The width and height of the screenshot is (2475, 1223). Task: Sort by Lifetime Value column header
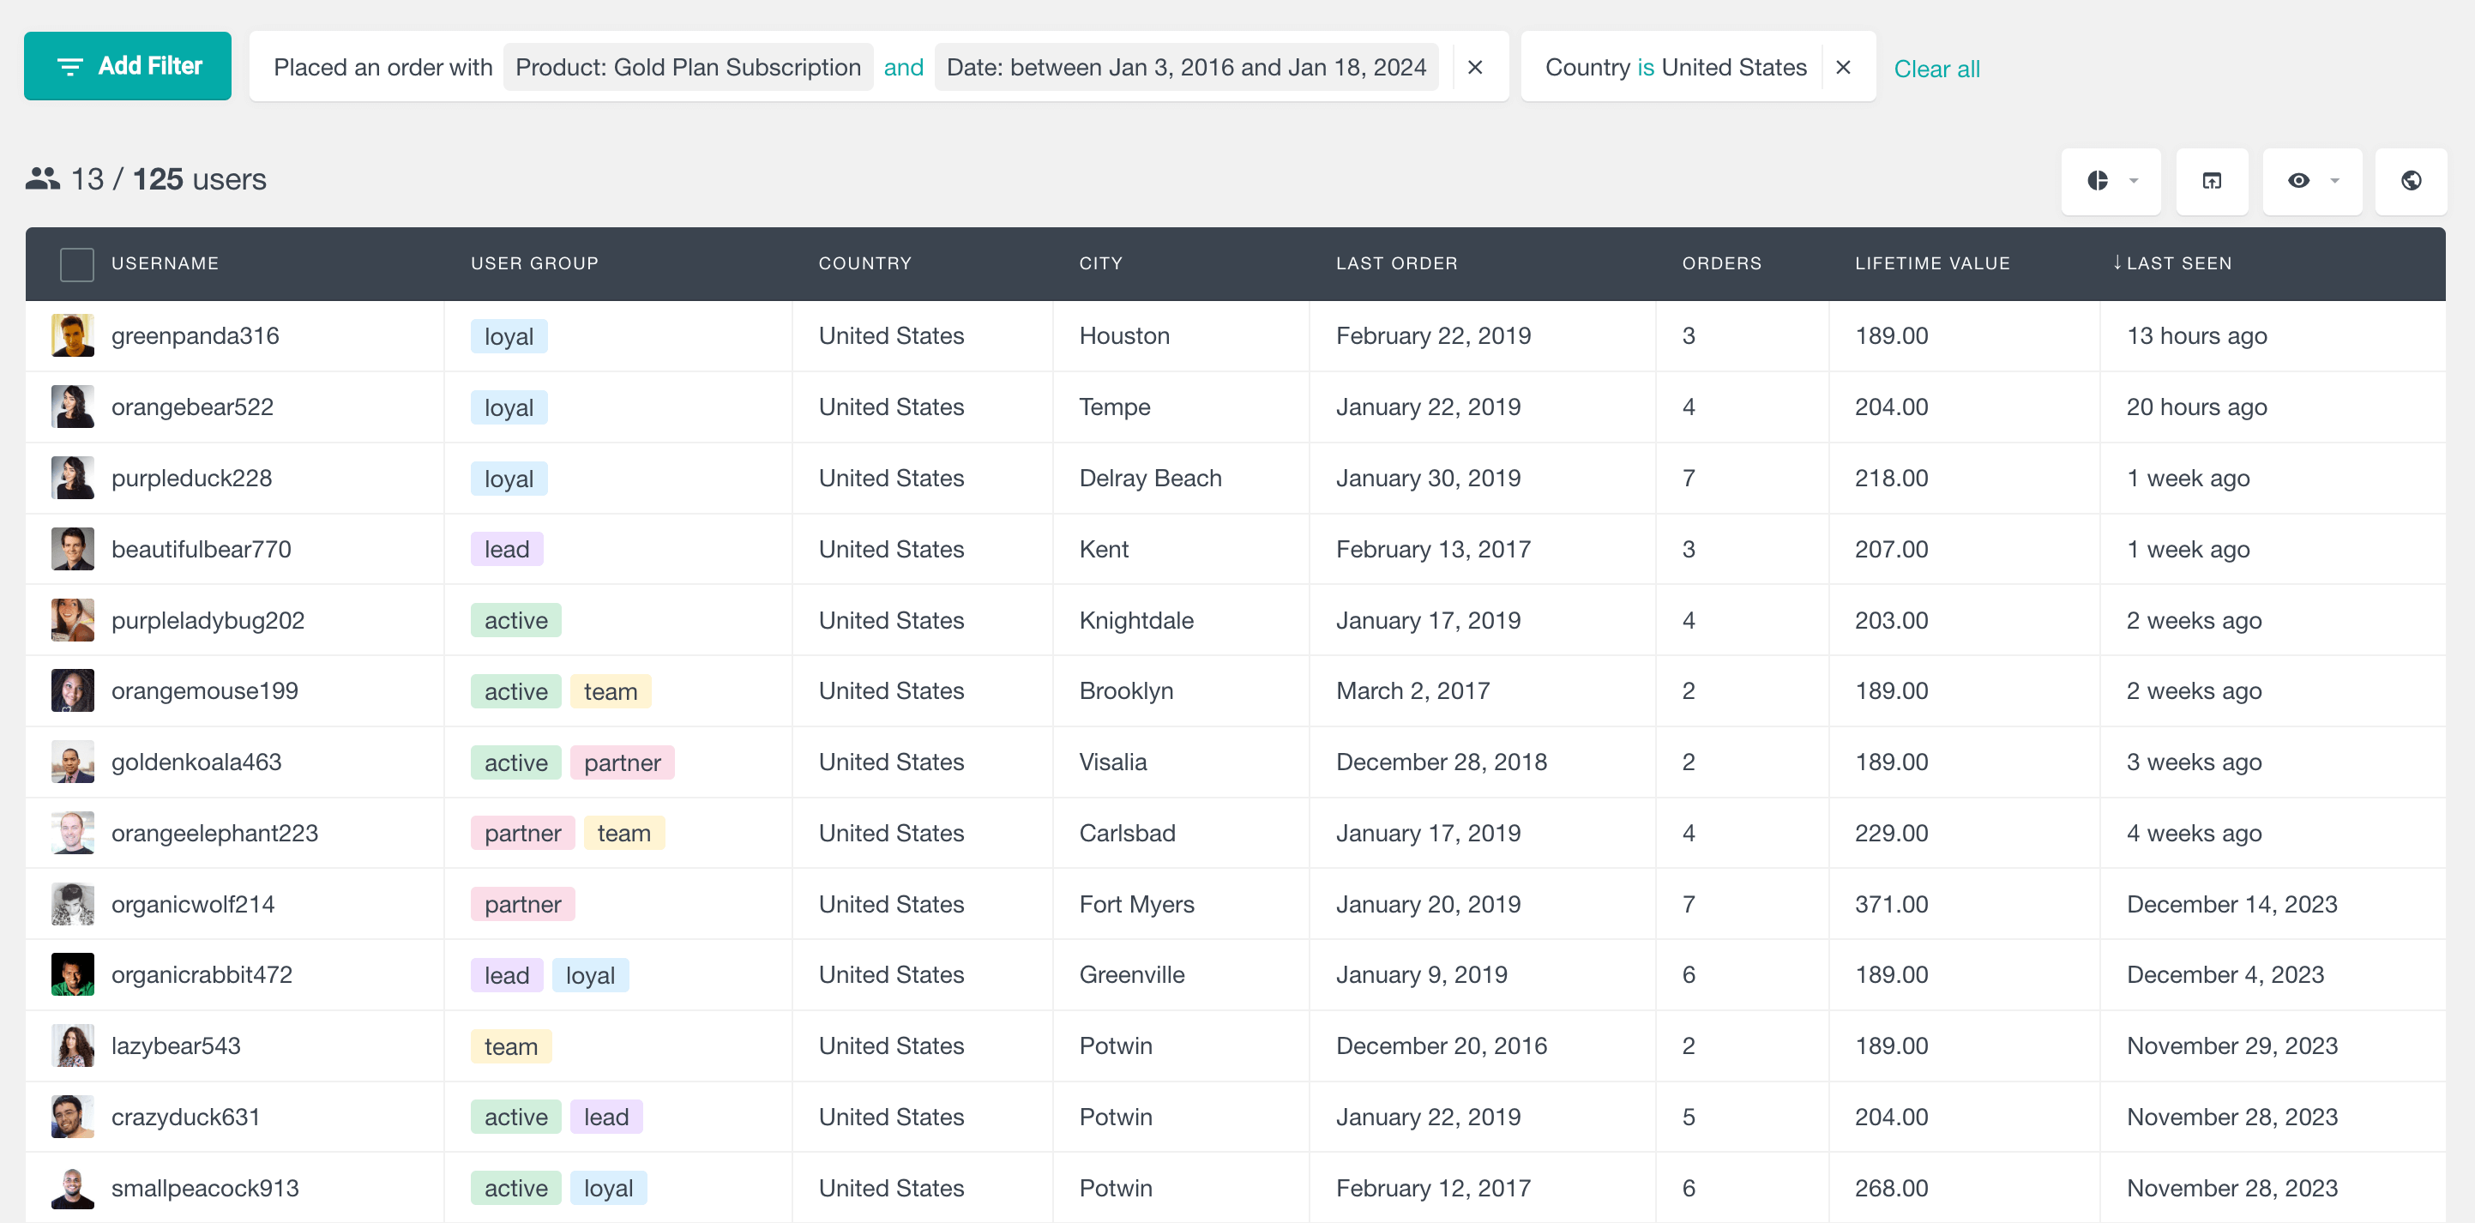pyautogui.click(x=1931, y=263)
